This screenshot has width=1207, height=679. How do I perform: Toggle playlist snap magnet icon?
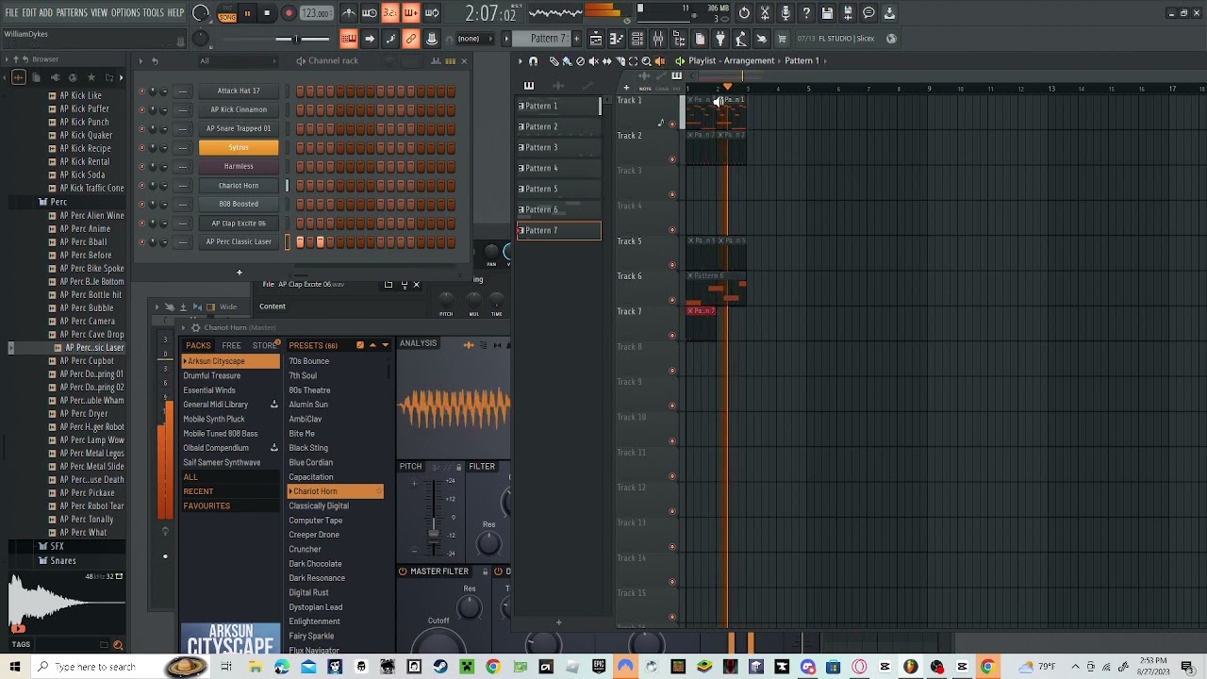533,60
